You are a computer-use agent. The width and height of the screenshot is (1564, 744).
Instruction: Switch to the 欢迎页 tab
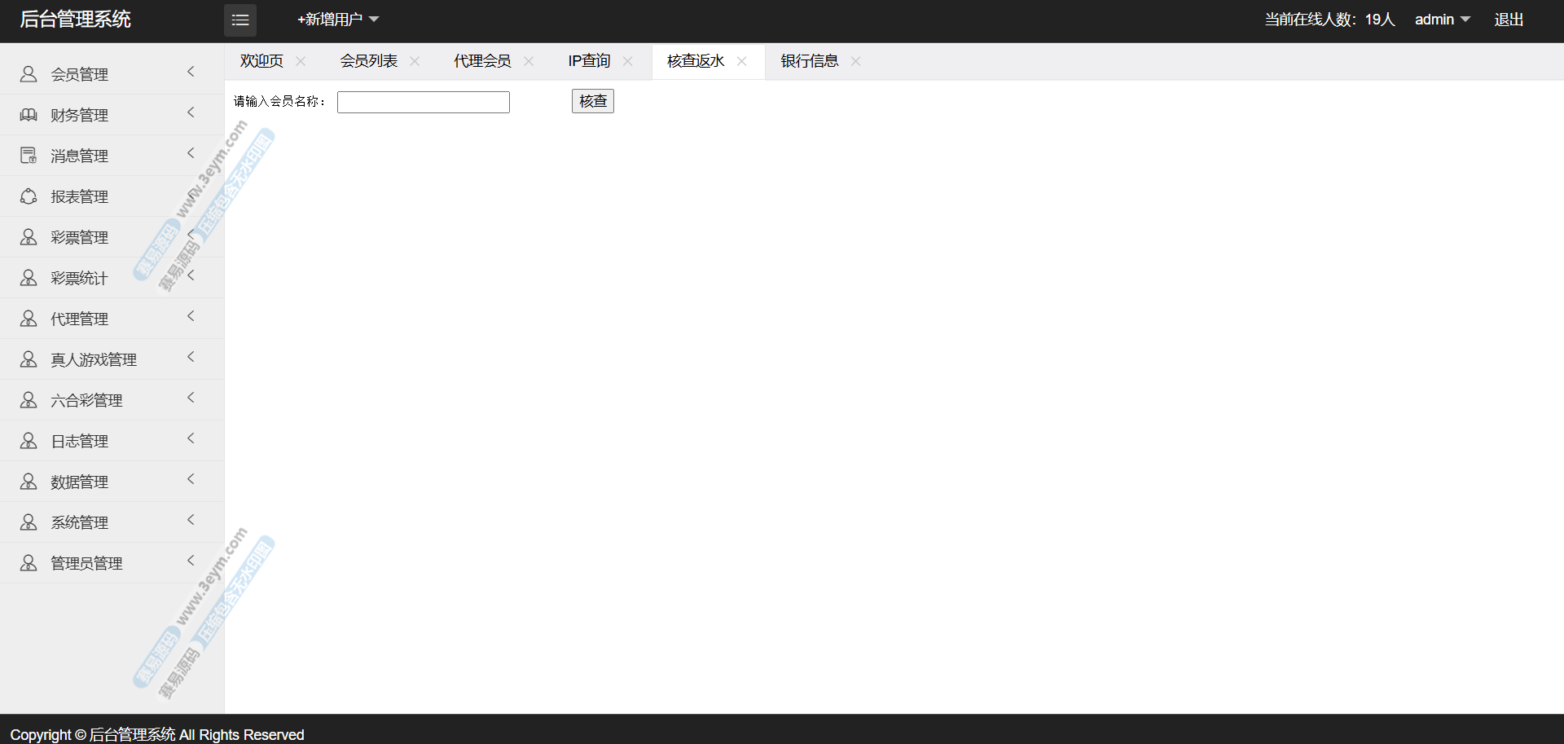click(x=261, y=61)
